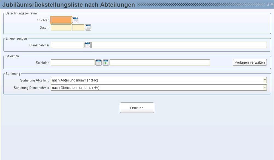The image size is (274, 160).
Task: Add new Selektion with green plus icon
Action: (x=106, y=63)
